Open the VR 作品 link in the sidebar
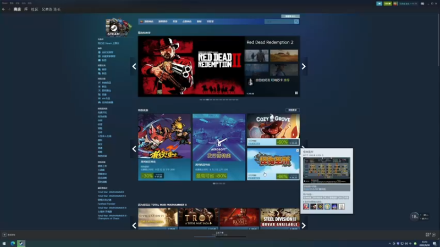The height and width of the screenshot is (247, 440). click(106, 99)
